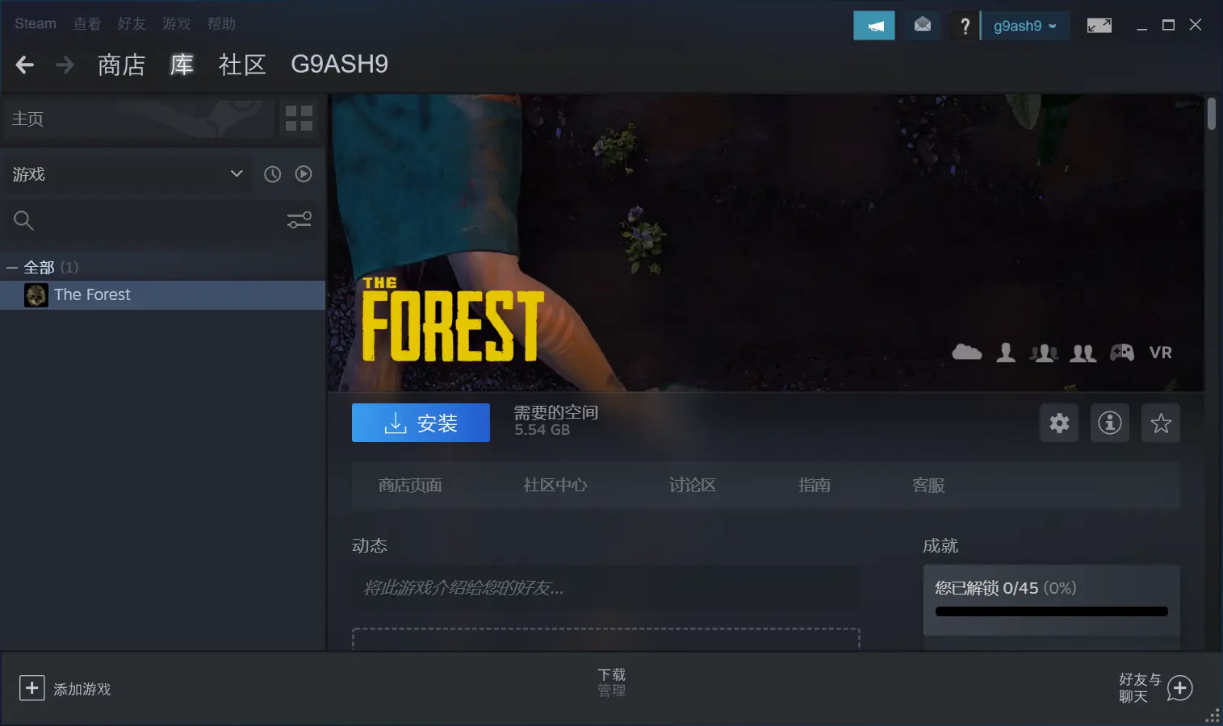Click the multiplayer feature icon
This screenshot has height=726, width=1223.
1044,353
